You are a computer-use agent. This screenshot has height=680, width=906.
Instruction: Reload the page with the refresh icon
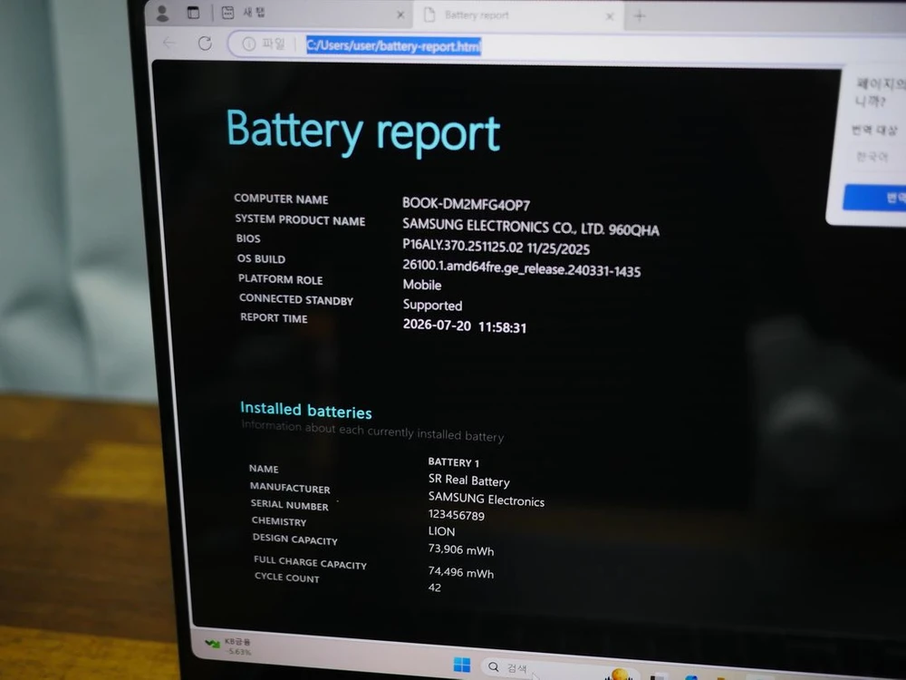tap(205, 44)
